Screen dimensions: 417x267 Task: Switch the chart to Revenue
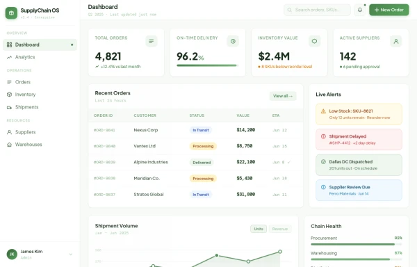tap(280, 229)
